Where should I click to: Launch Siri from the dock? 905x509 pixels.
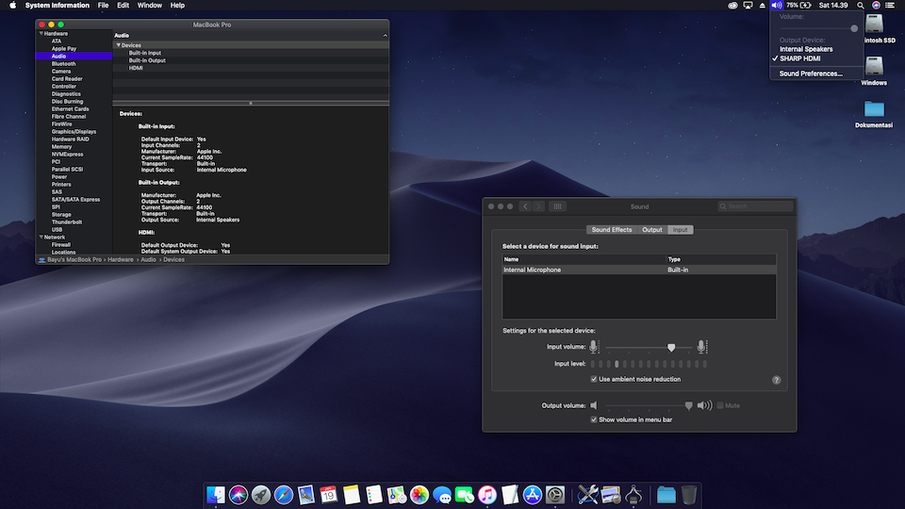238,495
